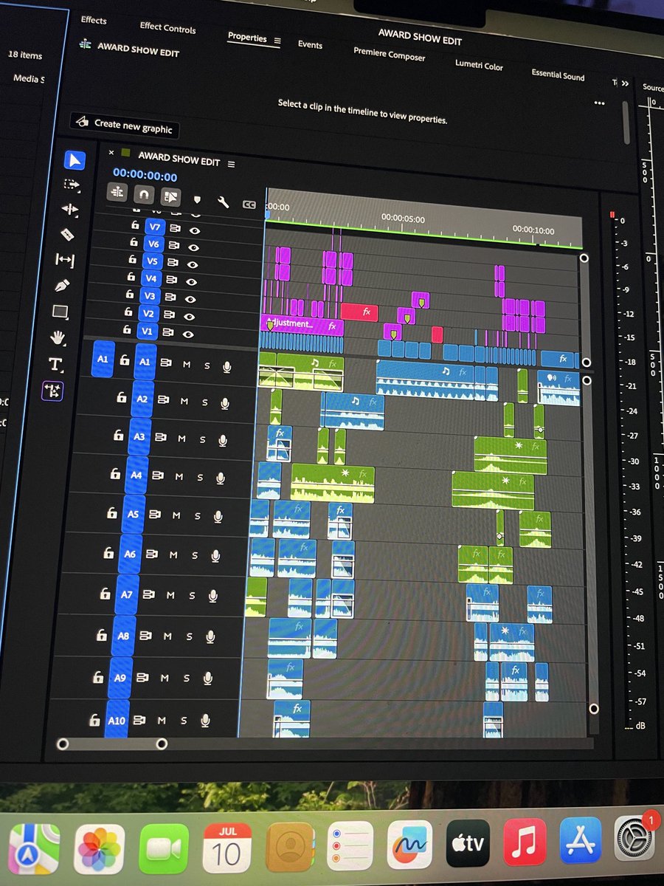This screenshot has height=886, width=664.
Task: Select the Type tool
Action: point(55,364)
